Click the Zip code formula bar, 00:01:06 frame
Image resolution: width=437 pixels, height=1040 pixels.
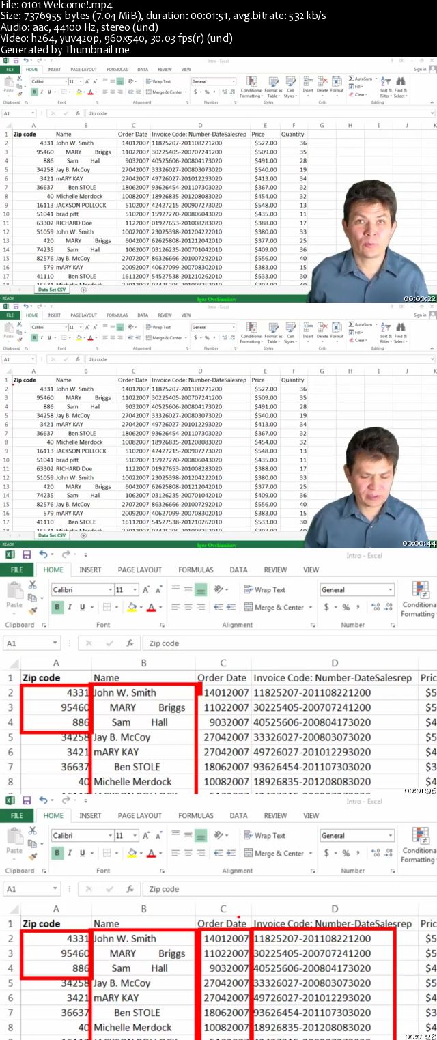pyautogui.click(x=290, y=643)
